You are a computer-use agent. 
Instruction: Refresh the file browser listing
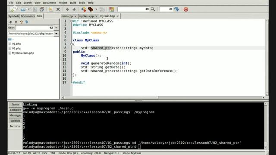click(x=16, y=22)
